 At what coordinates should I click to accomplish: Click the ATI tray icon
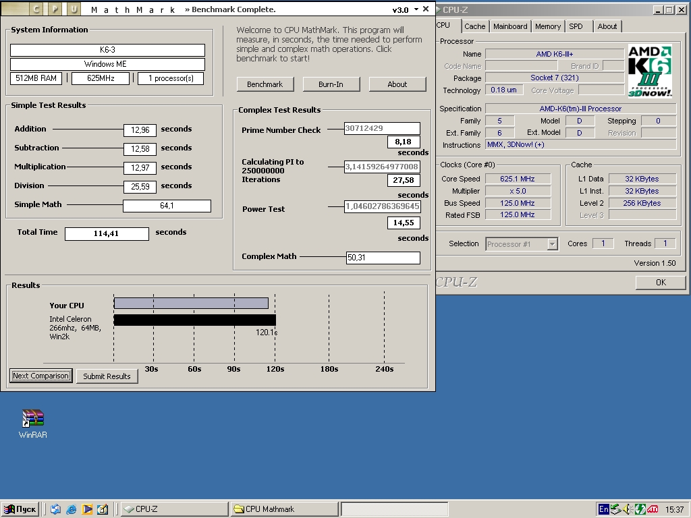pos(653,509)
